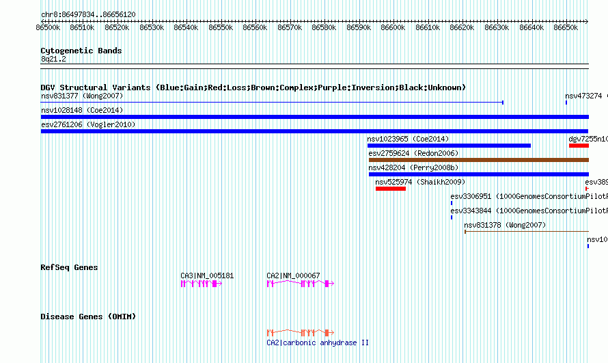Open the RefSeq Genes track title
The image size is (608, 363).
69,267
